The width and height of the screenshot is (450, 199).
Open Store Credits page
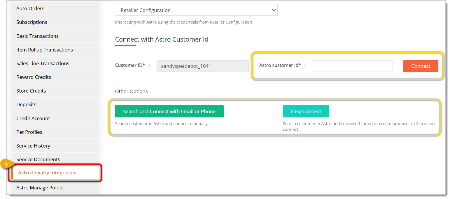coord(55,91)
